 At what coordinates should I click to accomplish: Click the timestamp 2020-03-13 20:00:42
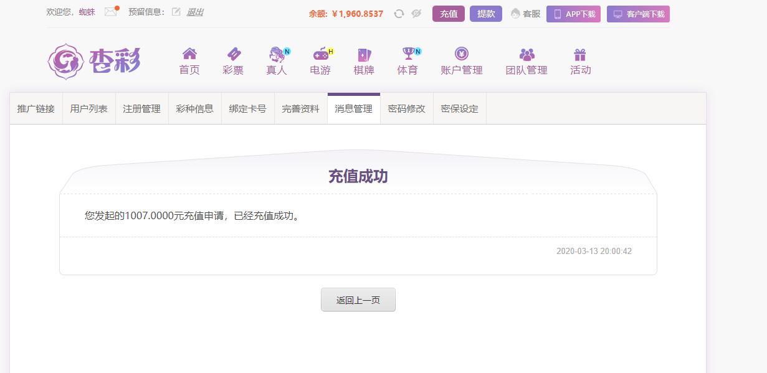click(594, 251)
